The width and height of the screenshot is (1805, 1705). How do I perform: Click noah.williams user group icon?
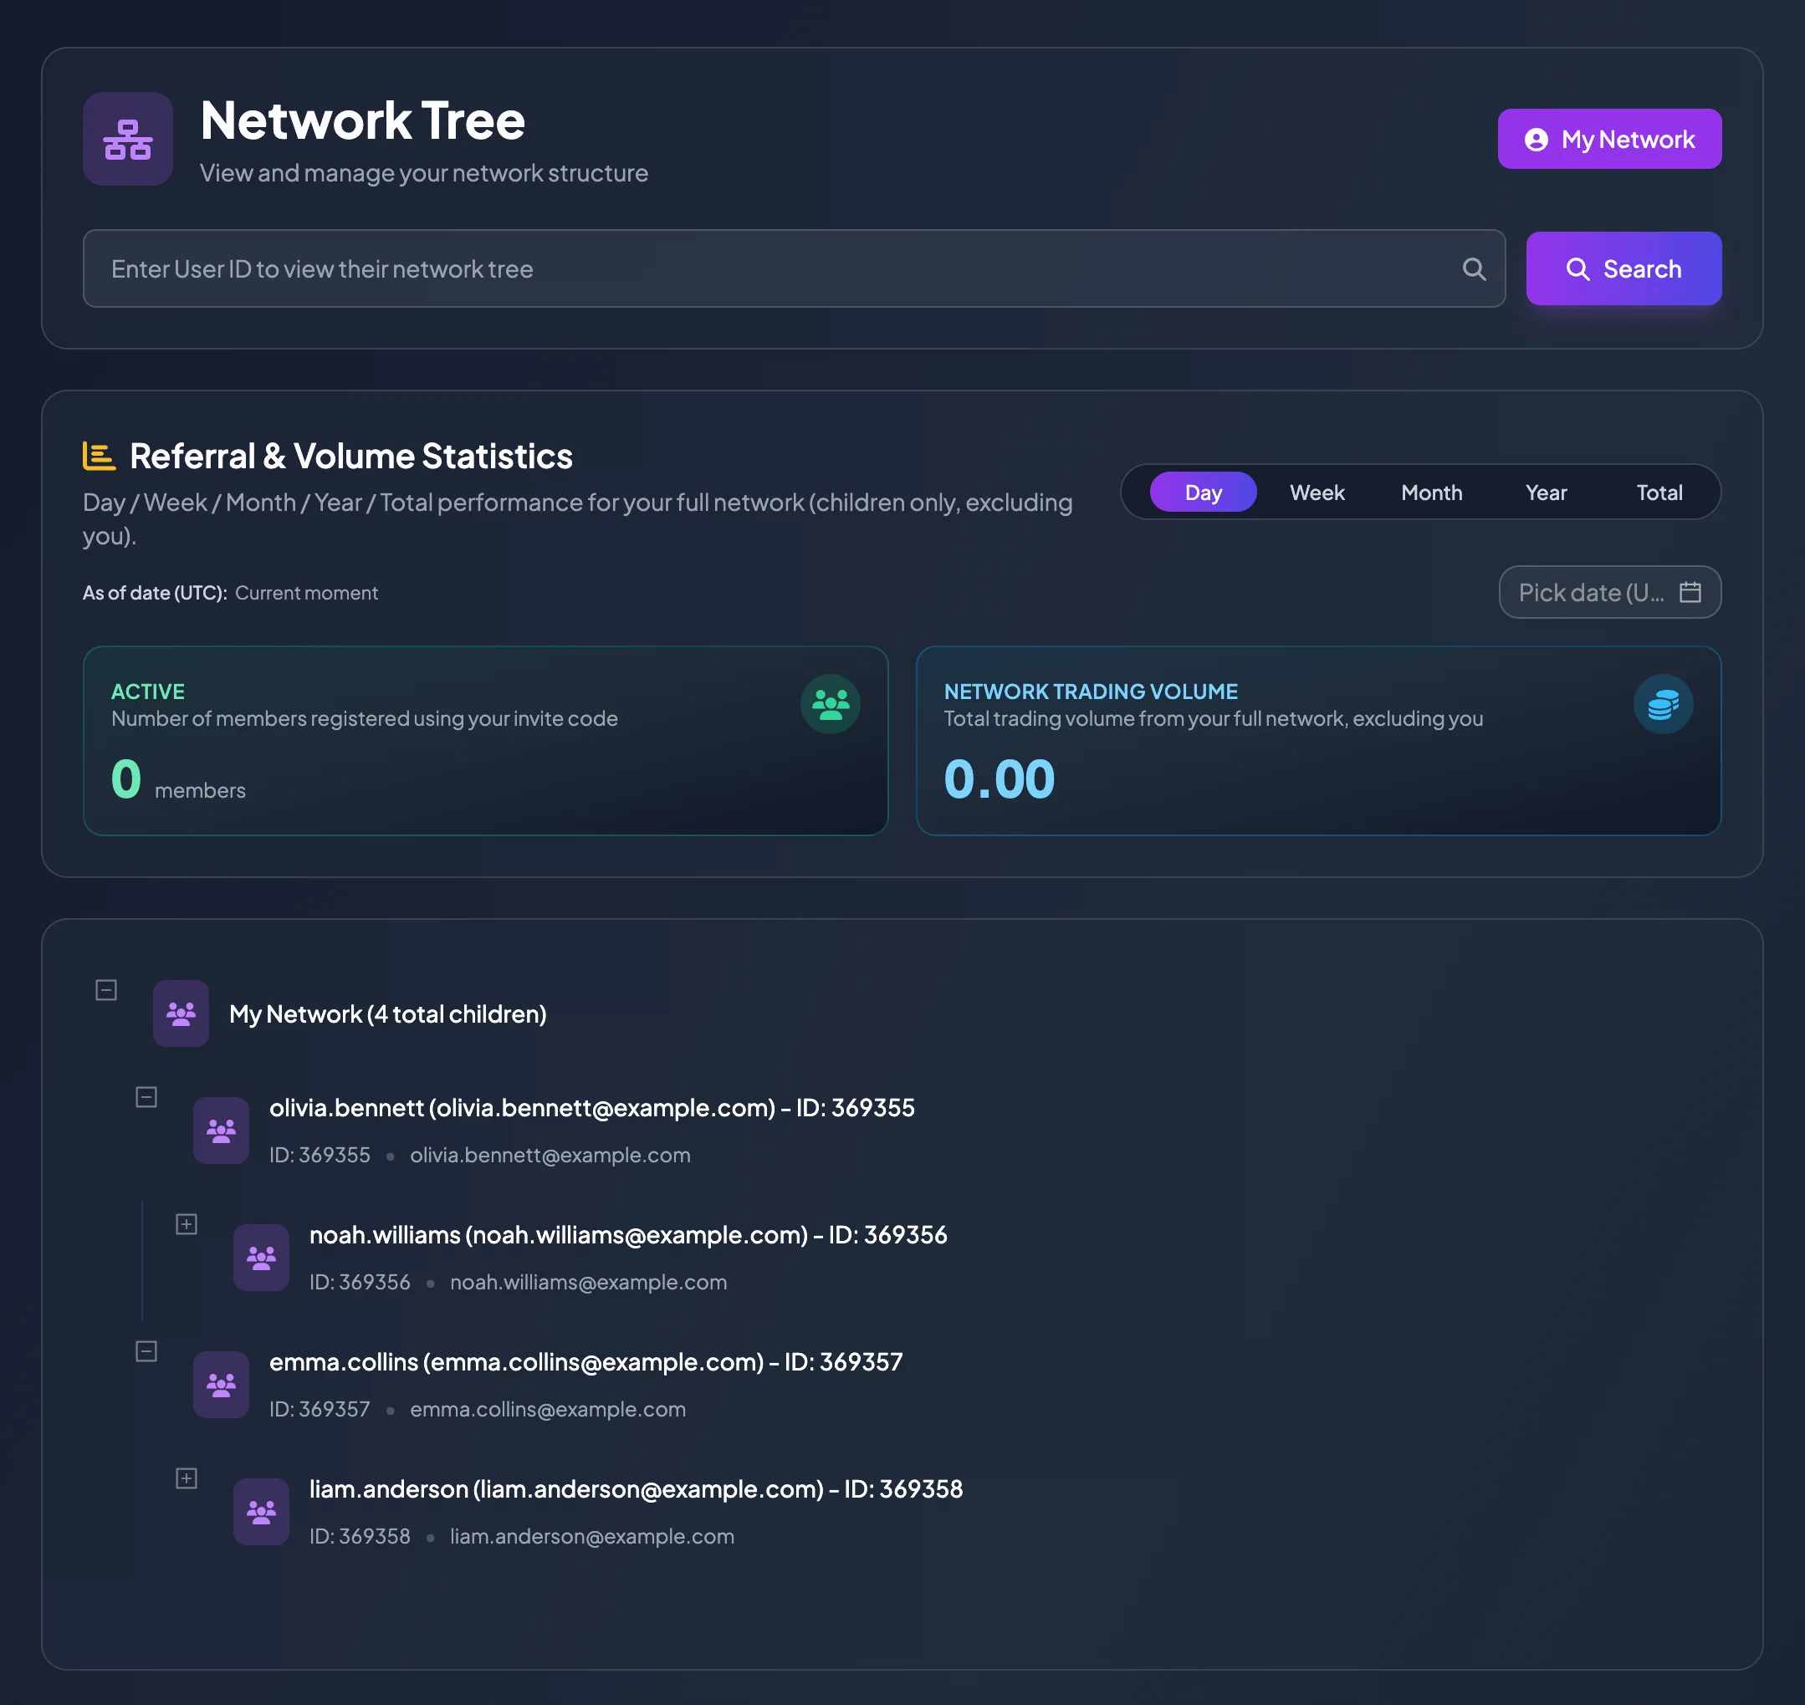261,1258
